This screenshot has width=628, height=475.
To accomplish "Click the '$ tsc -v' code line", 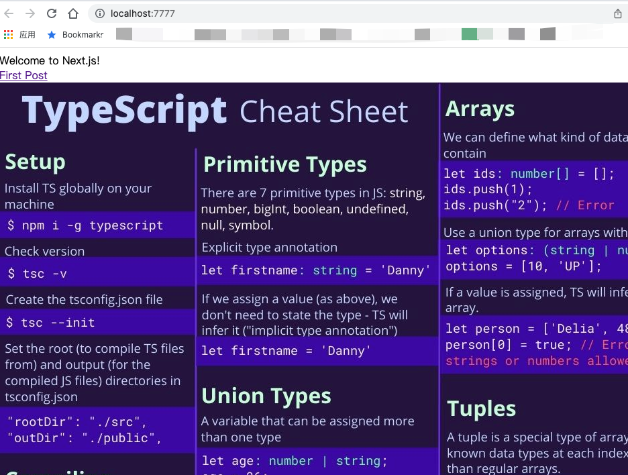I will (37, 274).
